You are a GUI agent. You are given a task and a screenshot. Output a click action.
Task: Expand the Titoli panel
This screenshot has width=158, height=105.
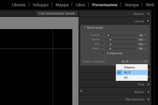click(142, 85)
